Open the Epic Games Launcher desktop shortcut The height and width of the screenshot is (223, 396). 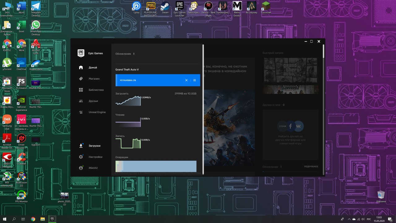coord(180,9)
